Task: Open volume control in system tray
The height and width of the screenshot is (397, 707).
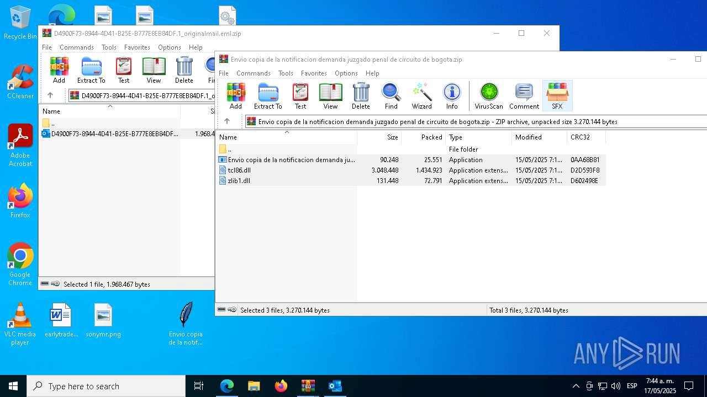Action: (x=616, y=386)
